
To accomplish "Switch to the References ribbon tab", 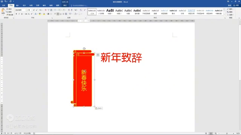I will (x=38, y=6).
